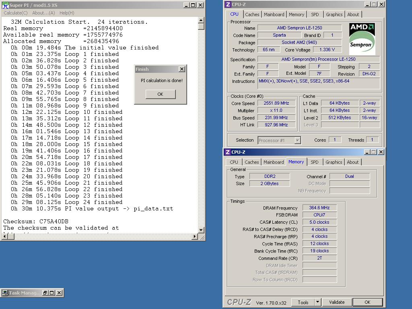Image resolution: width=412 pixels, height=309 pixels.
Task: Click the Task Manager icon at bottom left
Action: 5,293
